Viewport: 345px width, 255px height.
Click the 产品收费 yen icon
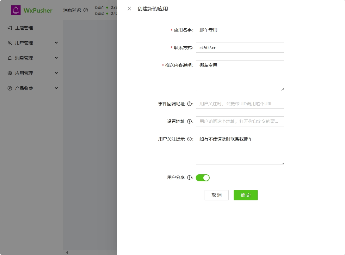pos(10,88)
